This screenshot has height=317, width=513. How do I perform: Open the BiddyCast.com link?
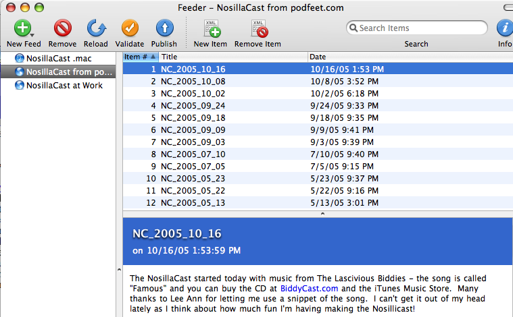tap(309, 289)
